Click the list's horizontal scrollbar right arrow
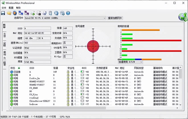Screen dimensions: 188x119 [x=177, y=108]
